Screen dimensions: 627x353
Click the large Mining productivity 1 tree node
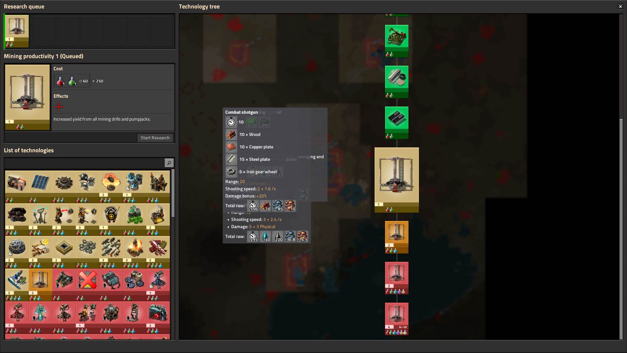click(396, 180)
